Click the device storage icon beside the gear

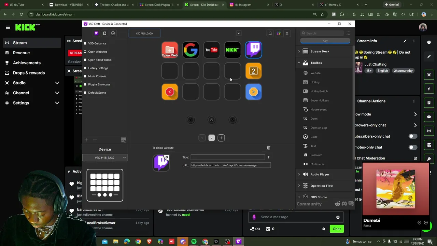[104, 33]
